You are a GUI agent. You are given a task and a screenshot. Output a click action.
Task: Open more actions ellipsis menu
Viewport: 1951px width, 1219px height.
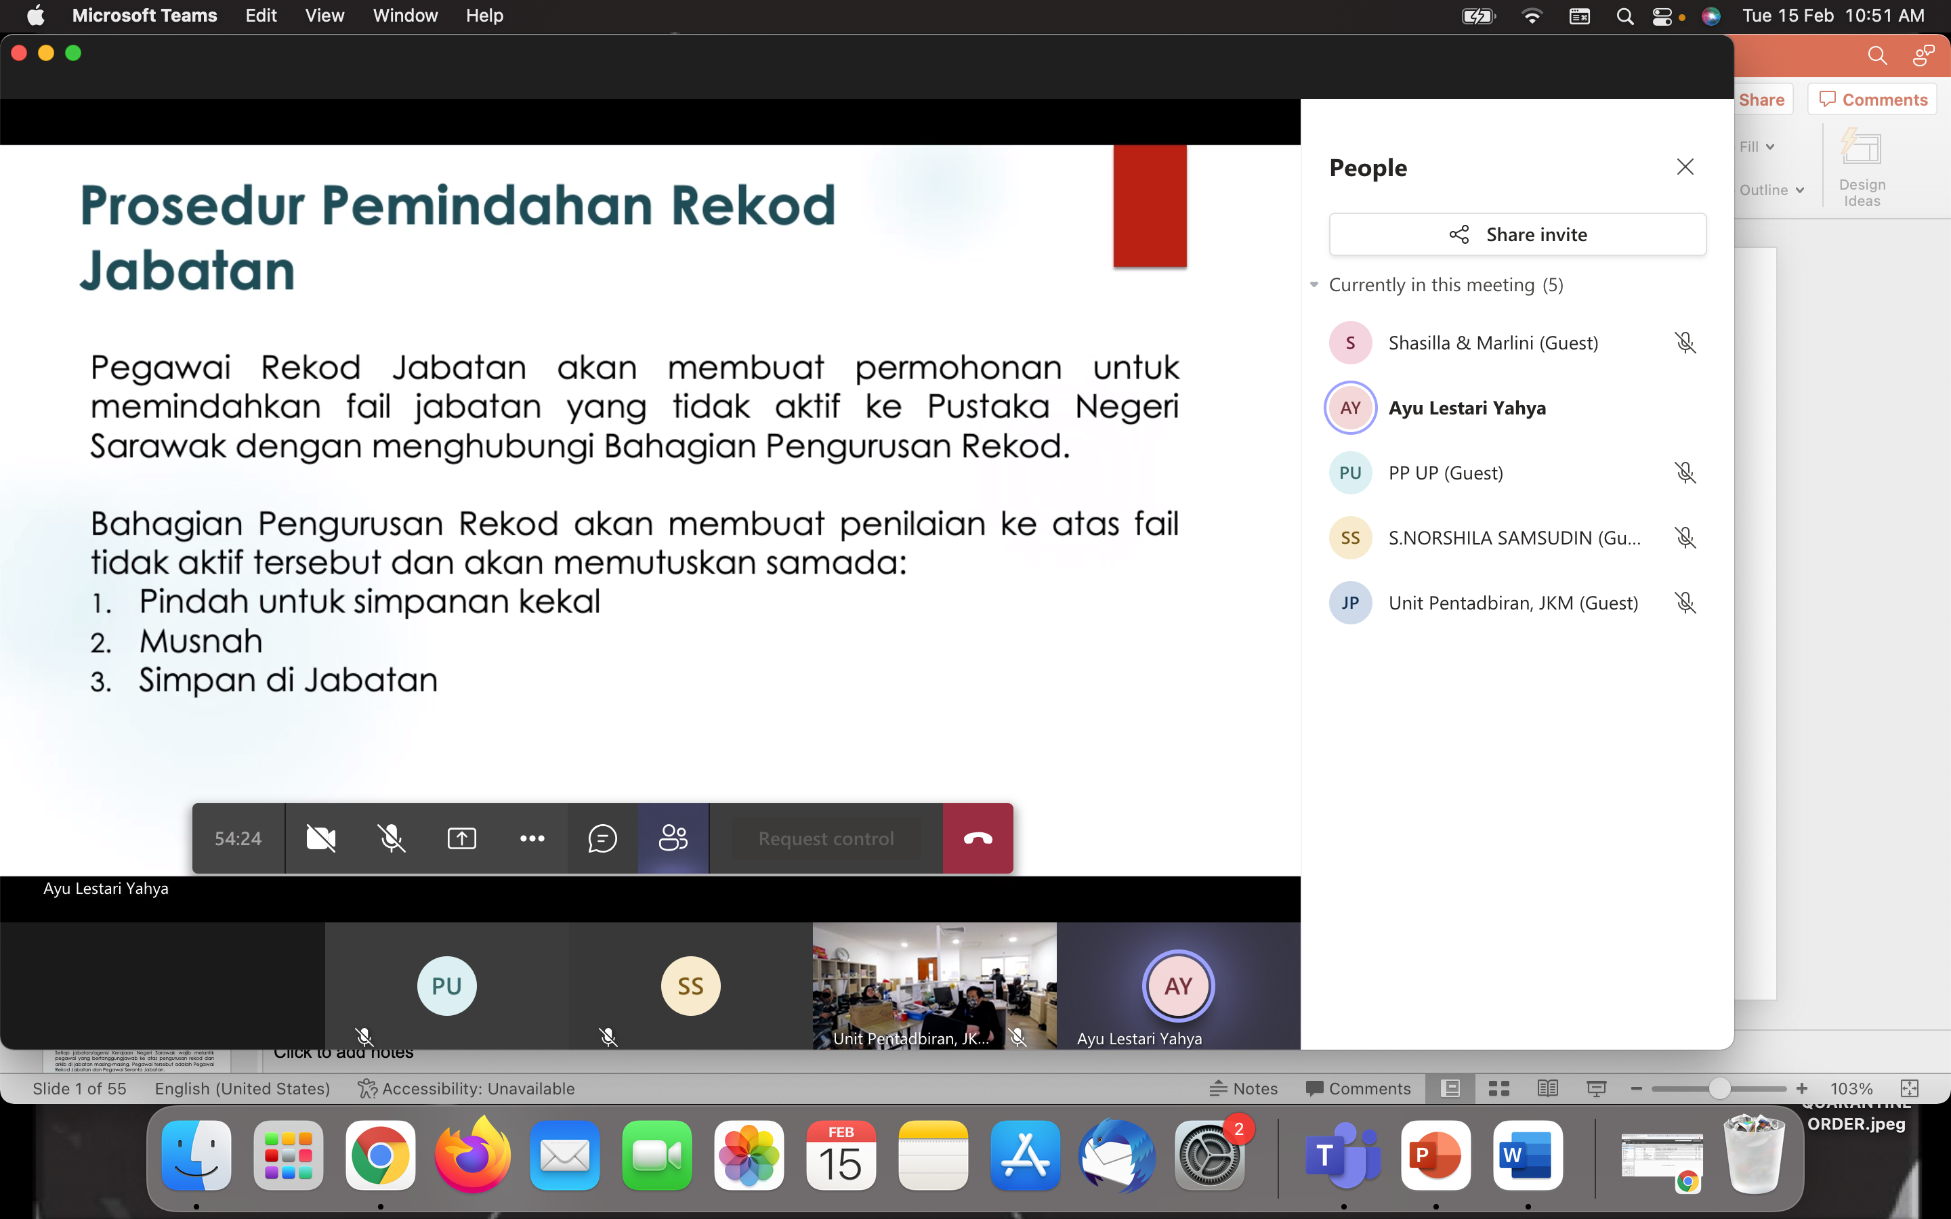532,838
